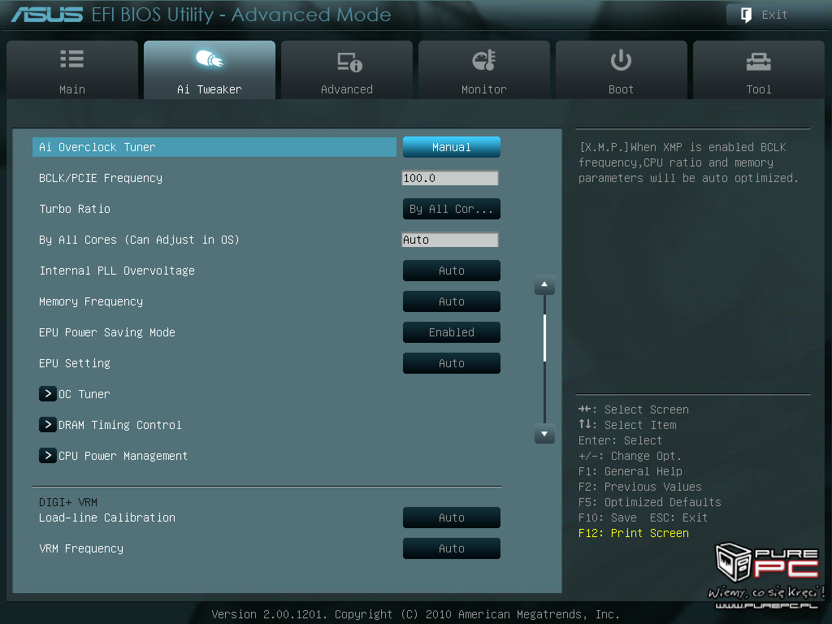Open the DRAM Timing Control entry text
Screen dimensions: 832x624
click(120, 425)
